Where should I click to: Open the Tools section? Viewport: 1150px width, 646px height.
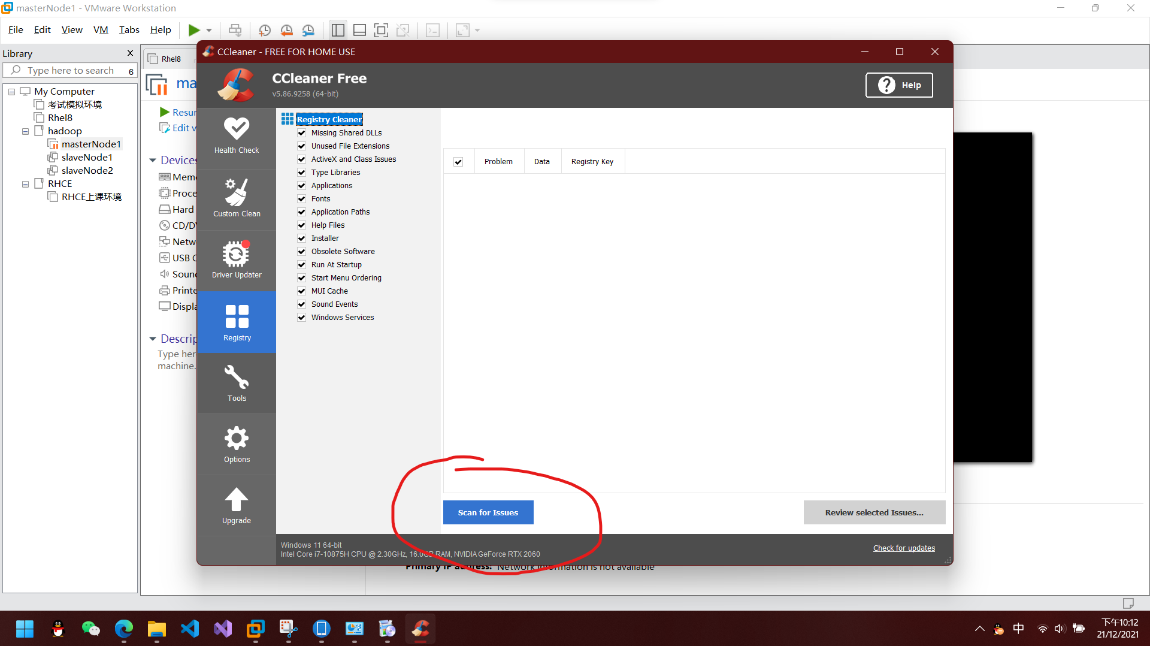coord(237,384)
